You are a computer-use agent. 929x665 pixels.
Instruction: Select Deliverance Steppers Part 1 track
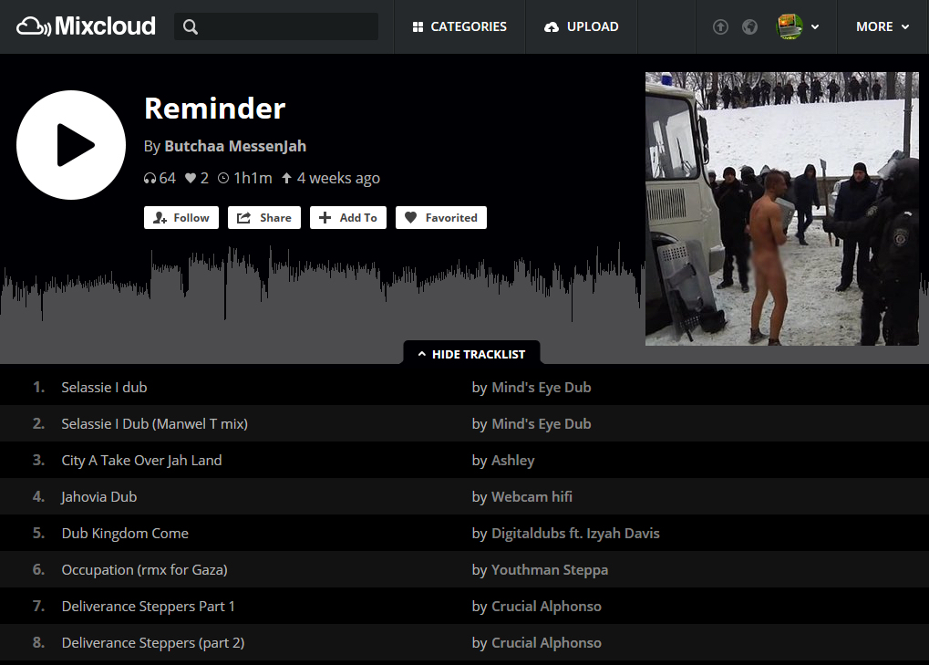coord(148,607)
